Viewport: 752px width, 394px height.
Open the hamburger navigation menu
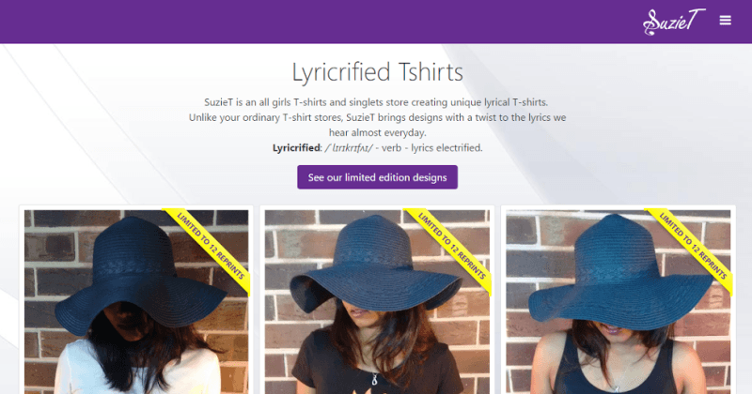(725, 20)
